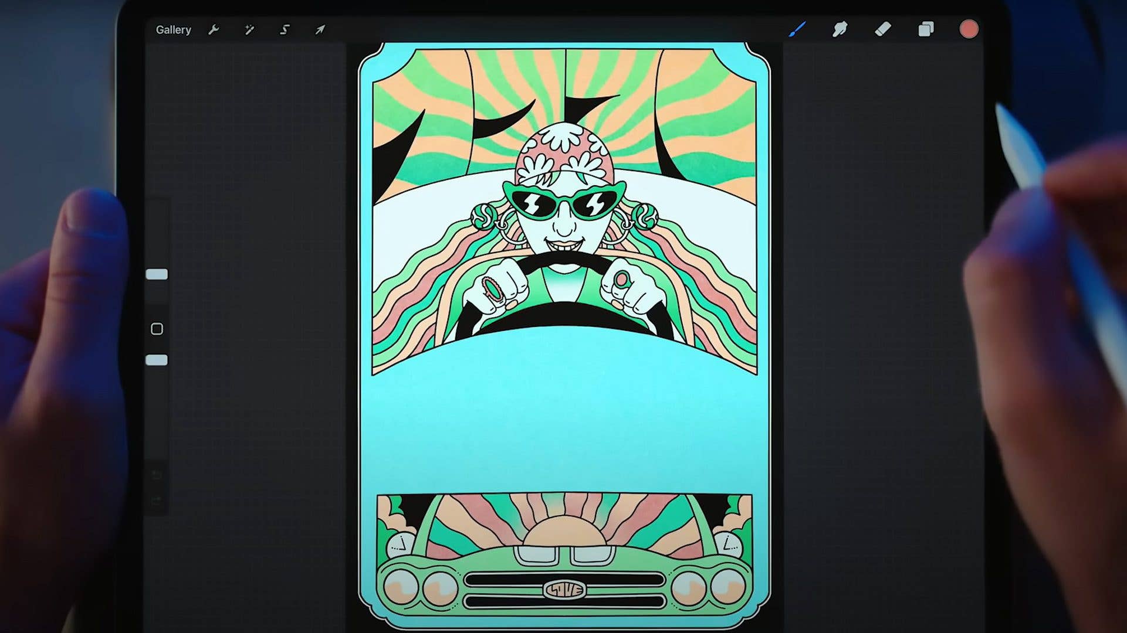Tap the blue highlighted brush in the toolbar
Viewport: 1127px width, 633px height.
(797, 29)
